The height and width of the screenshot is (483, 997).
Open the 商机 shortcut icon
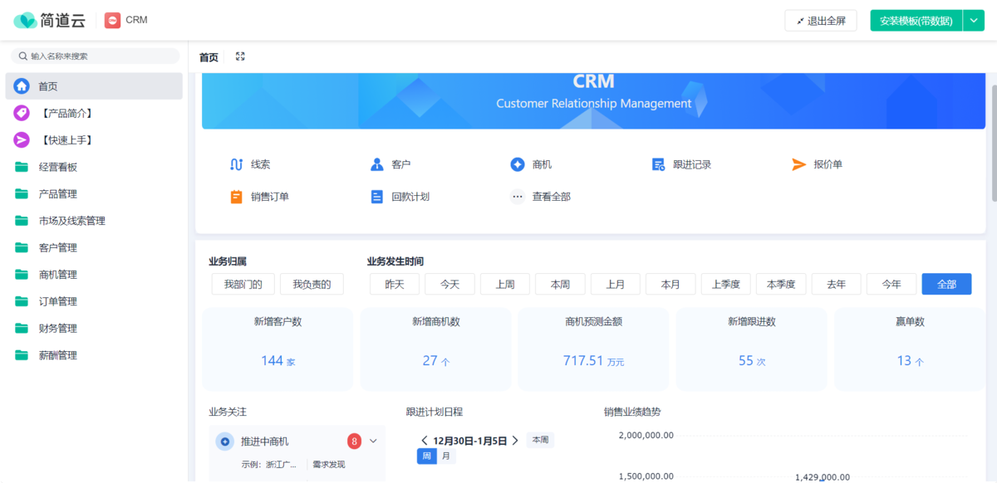tap(518, 164)
